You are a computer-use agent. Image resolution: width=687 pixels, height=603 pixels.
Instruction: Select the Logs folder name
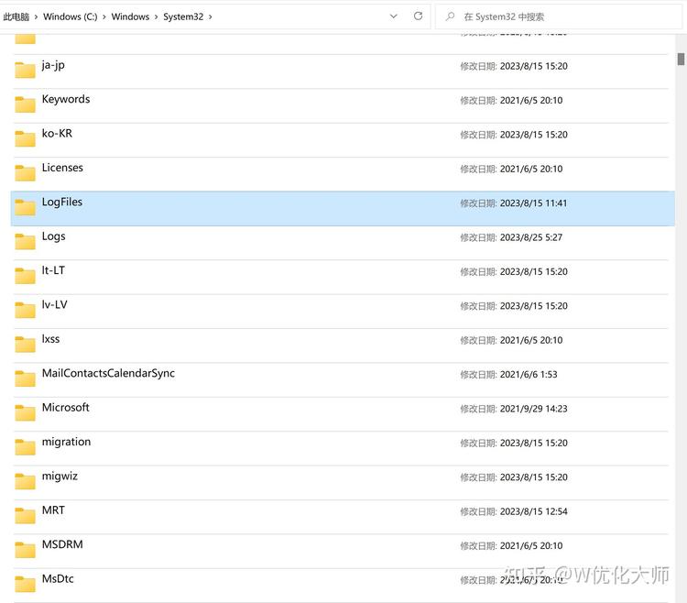click(x=53, y=236)
